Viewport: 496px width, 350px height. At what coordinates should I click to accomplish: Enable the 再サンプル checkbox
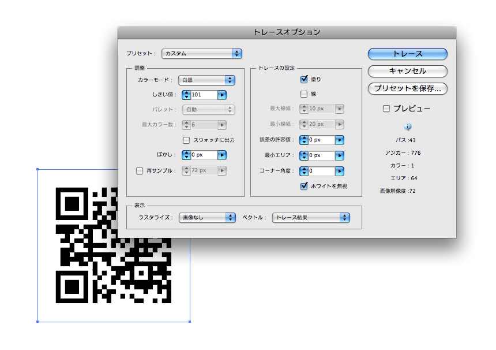[x=140, y=171]
